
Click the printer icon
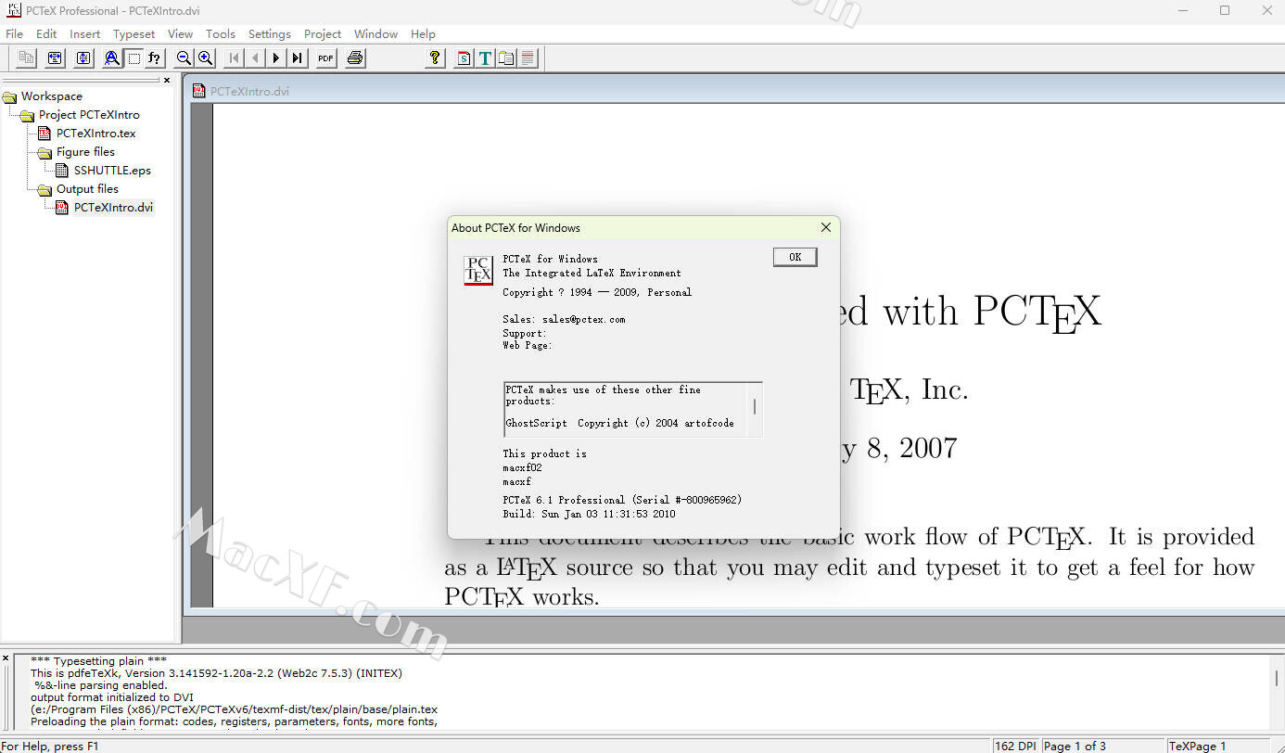[x=355, y=58]
